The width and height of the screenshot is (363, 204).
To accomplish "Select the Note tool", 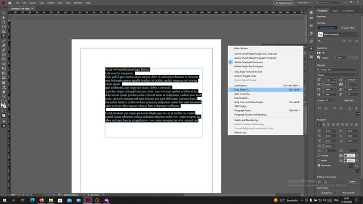I will 4,83.
